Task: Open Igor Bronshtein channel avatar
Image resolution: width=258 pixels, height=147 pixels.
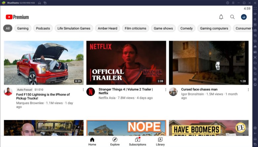Action: coord(173,92)
